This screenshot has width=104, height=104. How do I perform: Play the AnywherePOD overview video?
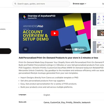point(55,33)
